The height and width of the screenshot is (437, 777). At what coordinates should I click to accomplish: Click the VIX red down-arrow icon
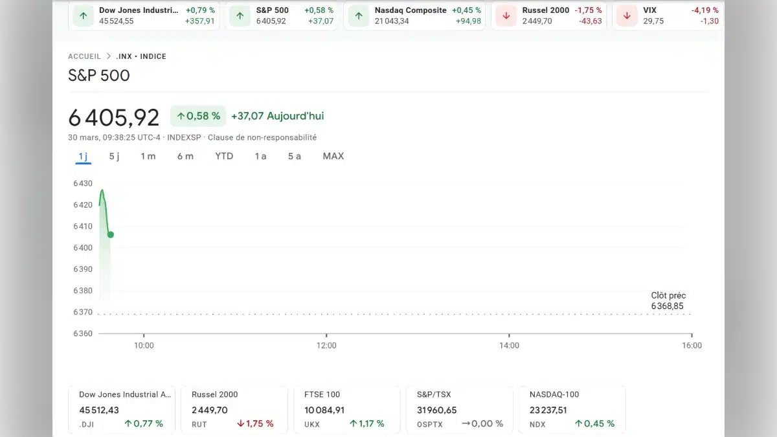[x=627, y=16]
